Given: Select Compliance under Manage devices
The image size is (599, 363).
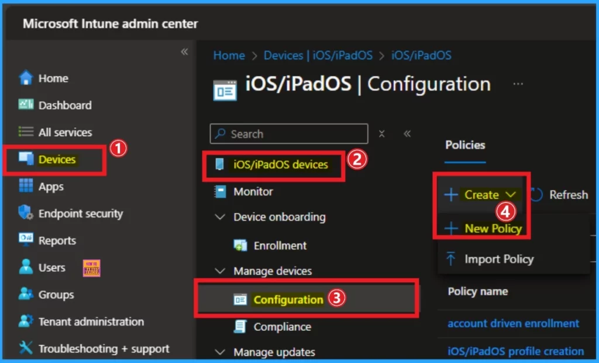Looking at the screenshot, I should (x=283, y=327).
